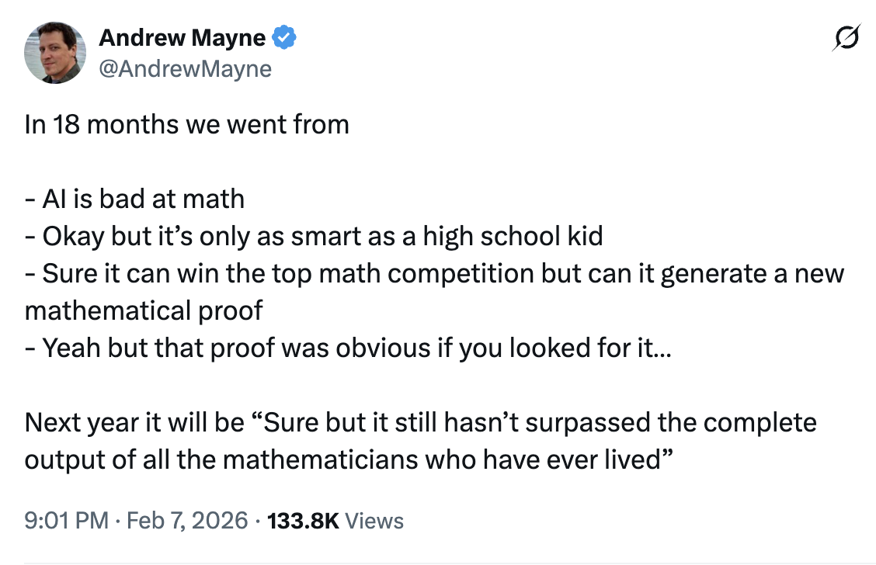Click the phrase 'Next year it will be'
The height and width of the screenshot is (565, 876).
coord(134,422)
